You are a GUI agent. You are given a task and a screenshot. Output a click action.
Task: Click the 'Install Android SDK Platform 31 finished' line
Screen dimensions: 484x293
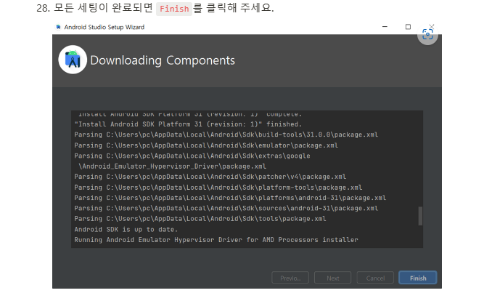coord(188,124)
